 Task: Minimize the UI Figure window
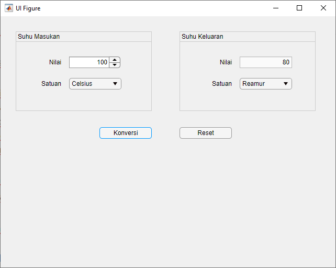pos(275,8)
